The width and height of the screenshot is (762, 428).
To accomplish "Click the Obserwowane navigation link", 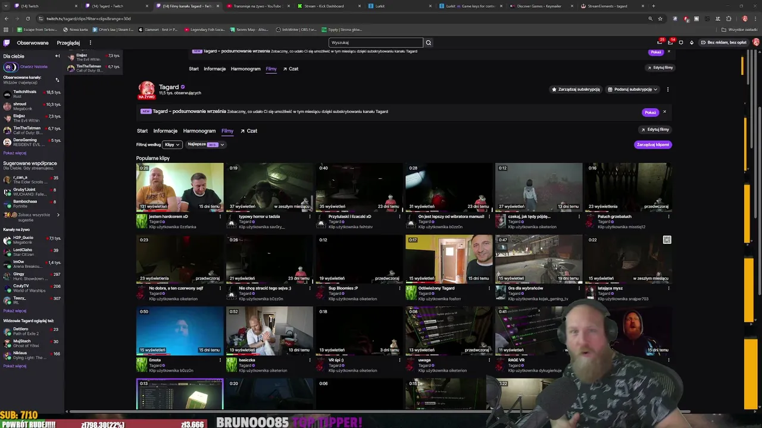I will click(x=33, y=43).
